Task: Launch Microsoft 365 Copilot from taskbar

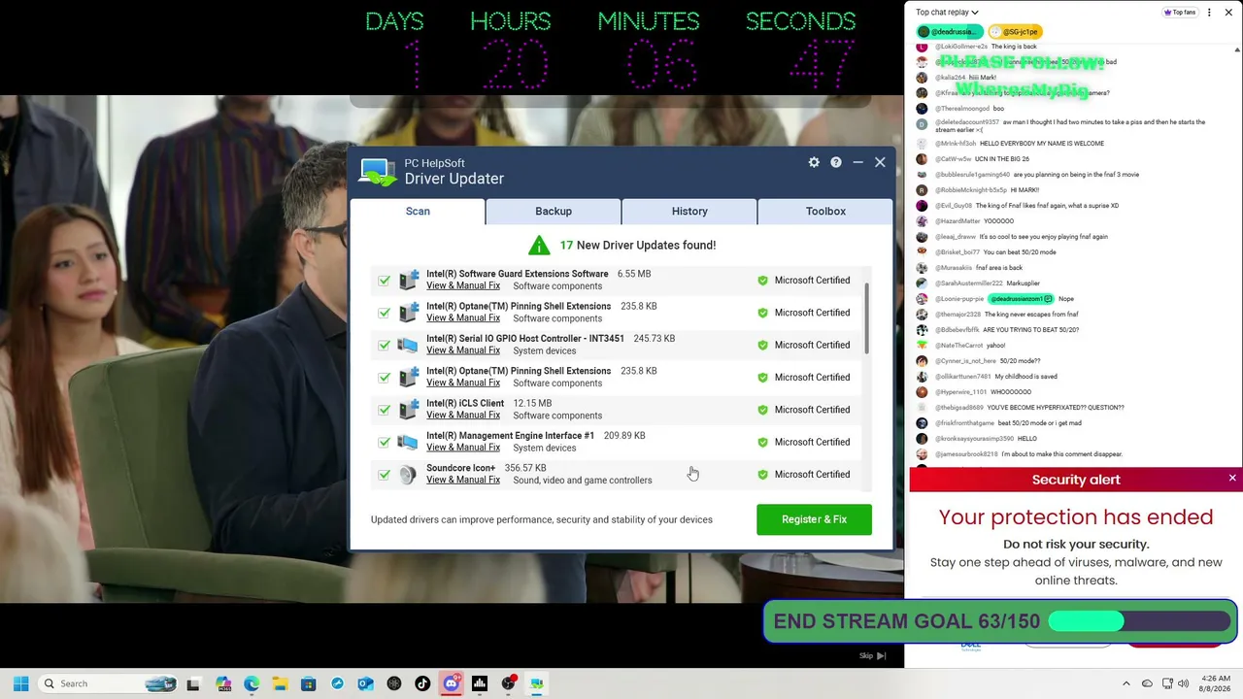Action: pyautogui.click(x=223, y=683)
